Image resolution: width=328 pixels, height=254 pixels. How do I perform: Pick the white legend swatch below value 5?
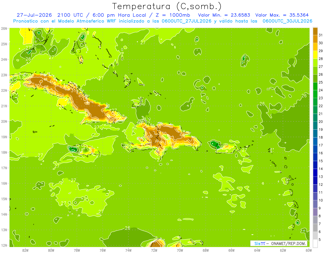[315, 243]
